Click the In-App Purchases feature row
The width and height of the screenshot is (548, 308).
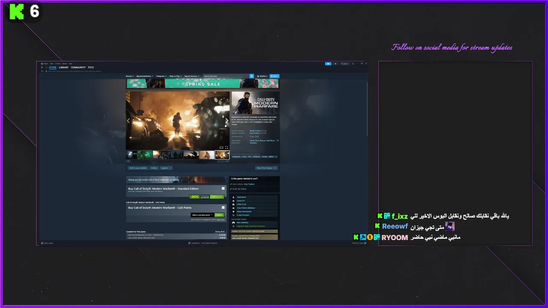point(254,215)
